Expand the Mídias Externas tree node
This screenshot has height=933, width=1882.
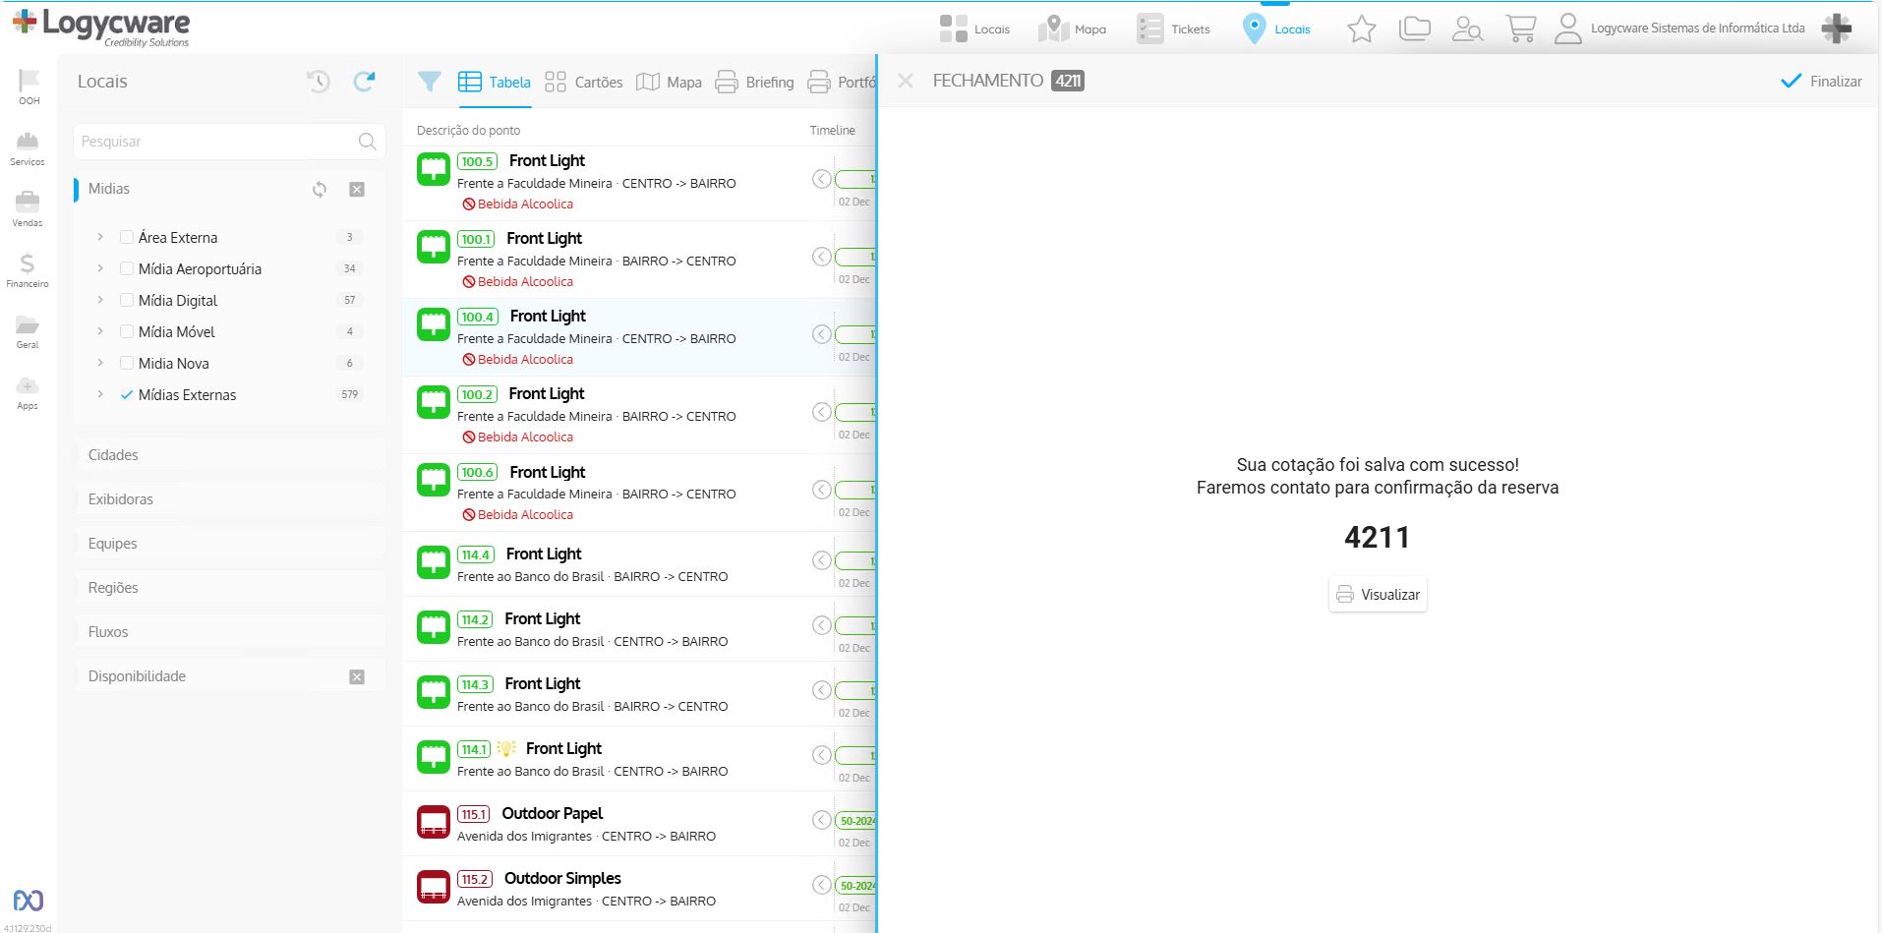click(x=100, y=394)
